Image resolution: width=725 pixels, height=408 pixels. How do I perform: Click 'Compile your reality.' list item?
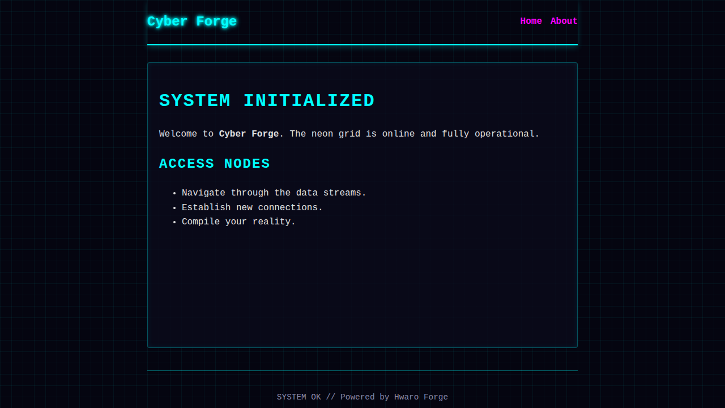click(238, 222)
